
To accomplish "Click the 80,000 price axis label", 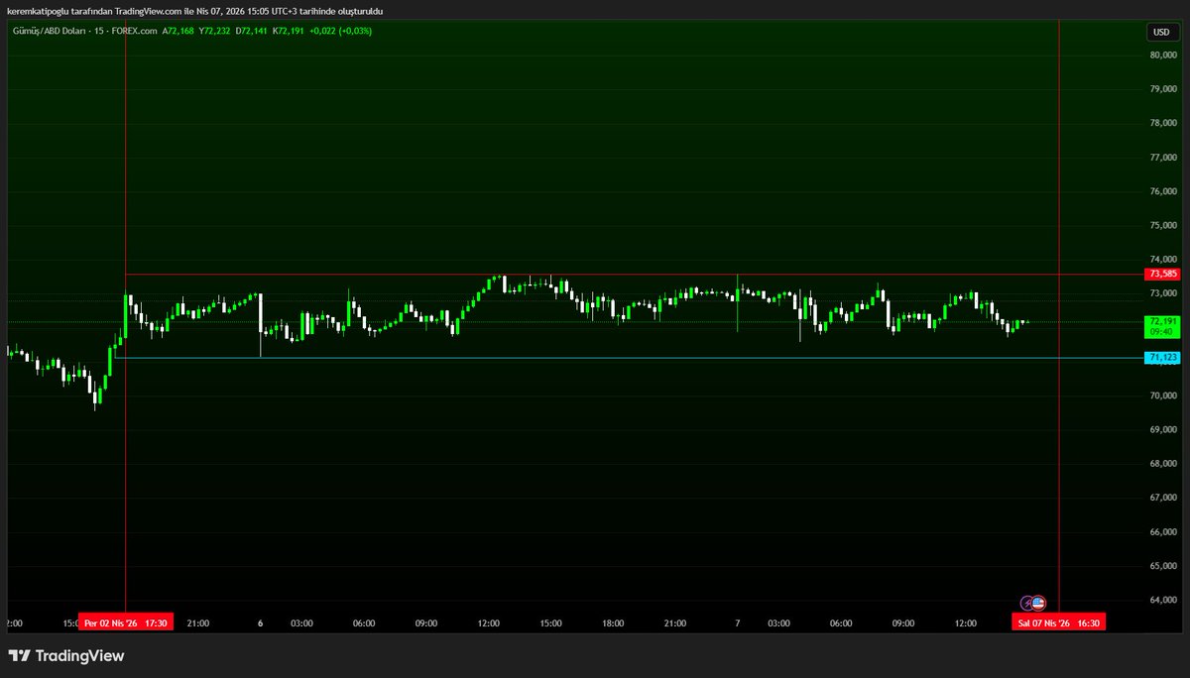I will pos(1162,56).
